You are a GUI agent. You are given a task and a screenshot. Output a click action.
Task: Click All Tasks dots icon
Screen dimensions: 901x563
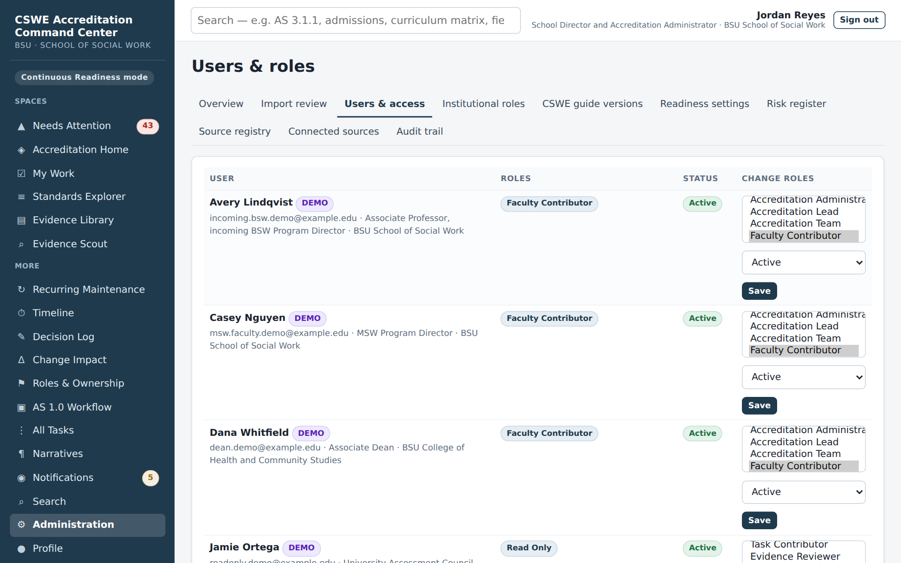coord(21,430)
